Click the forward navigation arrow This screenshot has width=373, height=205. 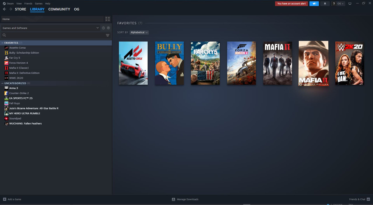click(x=10, y=9)
